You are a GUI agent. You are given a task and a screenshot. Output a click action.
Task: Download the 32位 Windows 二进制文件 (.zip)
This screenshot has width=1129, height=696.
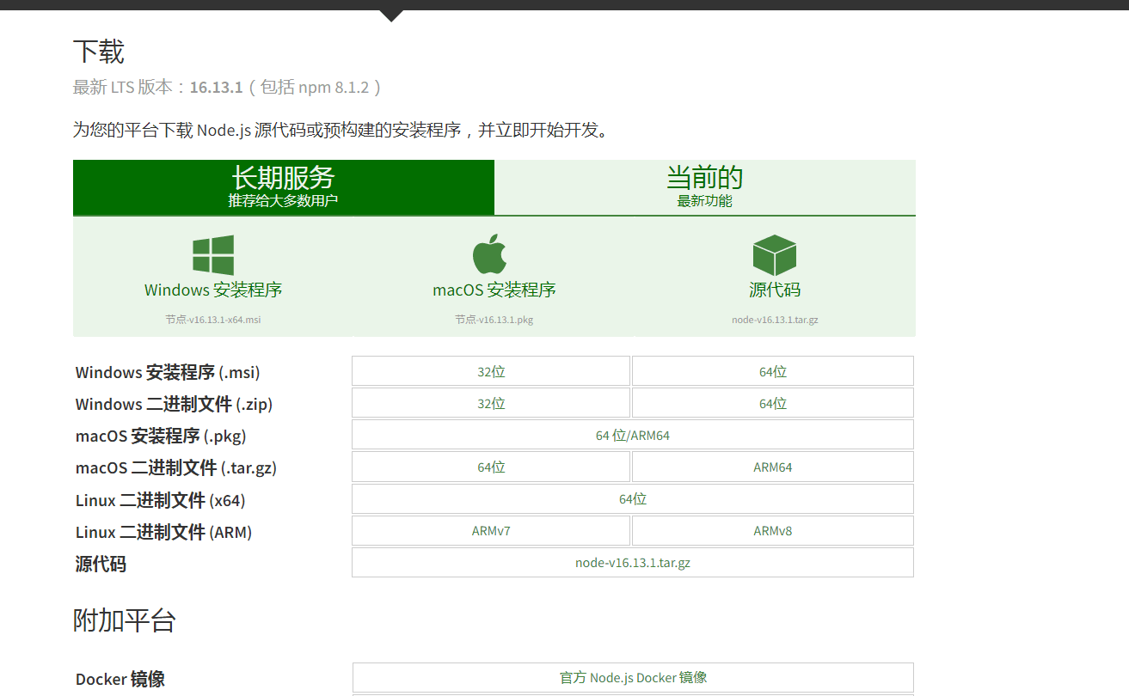(x=491, y=403)
